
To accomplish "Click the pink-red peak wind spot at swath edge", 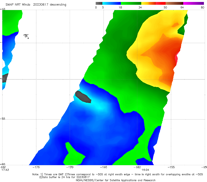I will click(176, 58).
